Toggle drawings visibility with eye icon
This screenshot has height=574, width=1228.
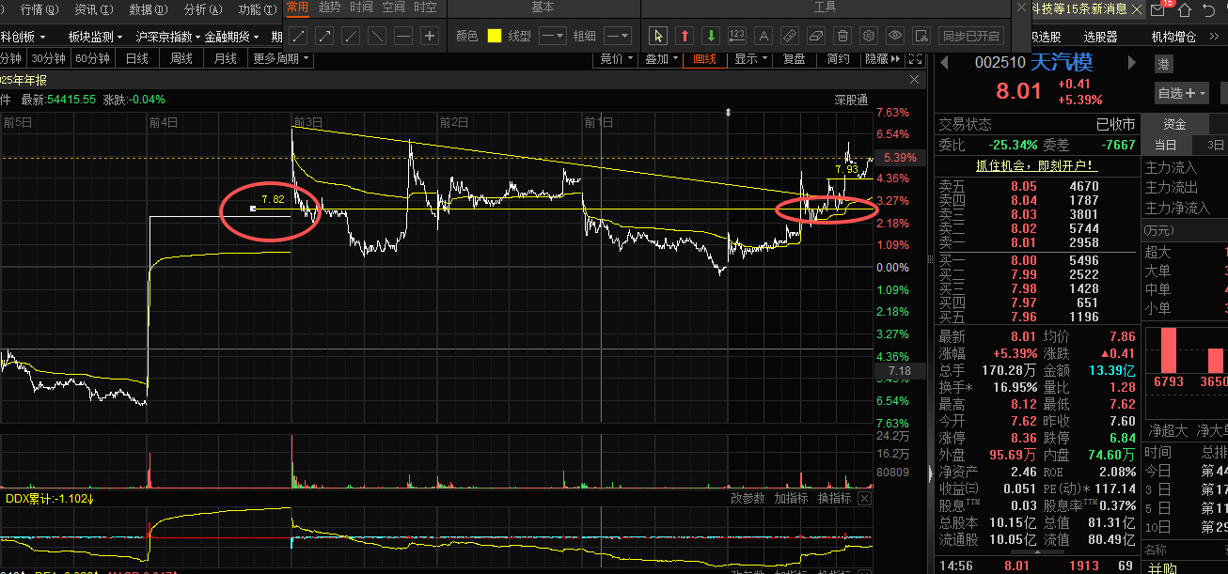(895, 37)
